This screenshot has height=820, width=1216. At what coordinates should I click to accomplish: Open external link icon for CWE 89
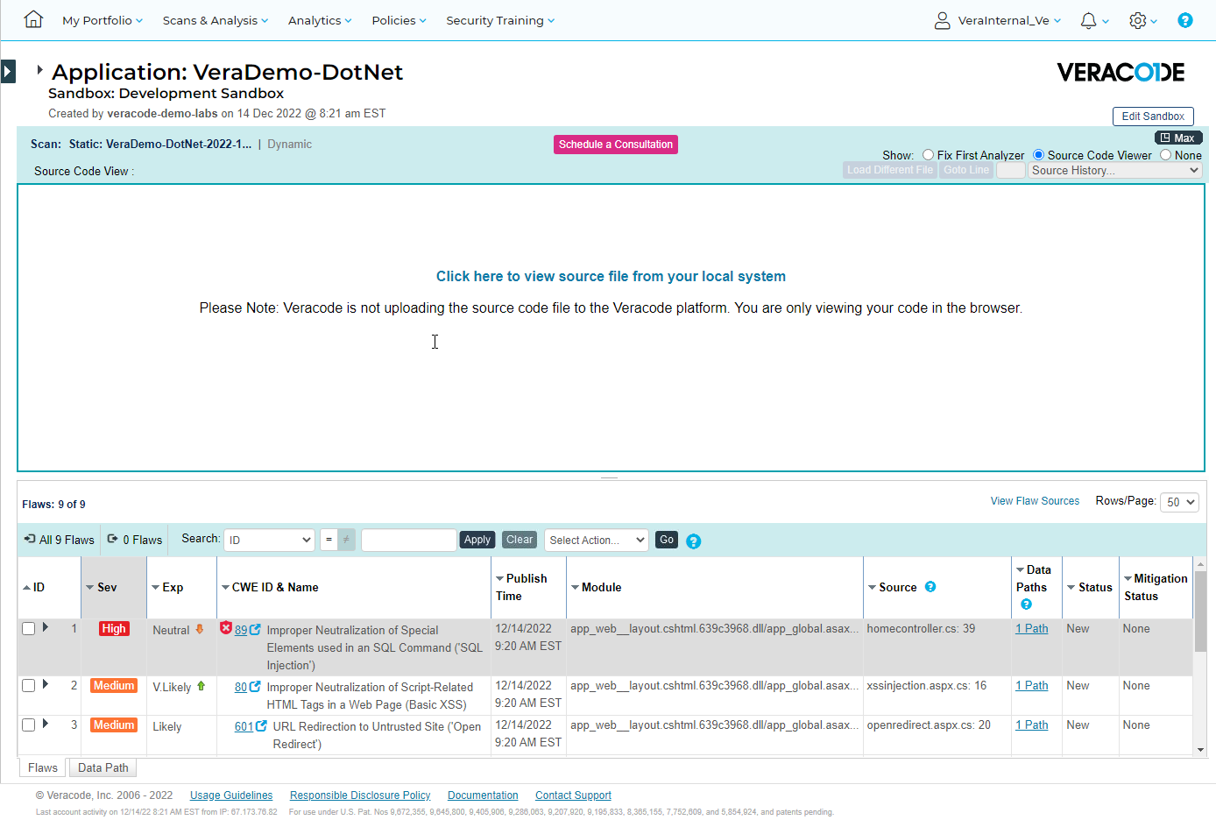click(255, 629)
